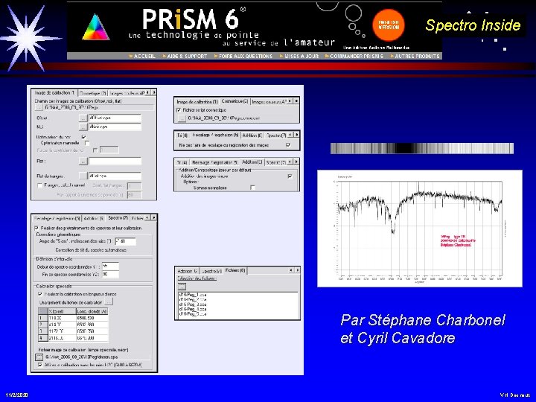Click the browse button beside Flat de franges
Screen dimensions: 536x402
coord(83,176)
